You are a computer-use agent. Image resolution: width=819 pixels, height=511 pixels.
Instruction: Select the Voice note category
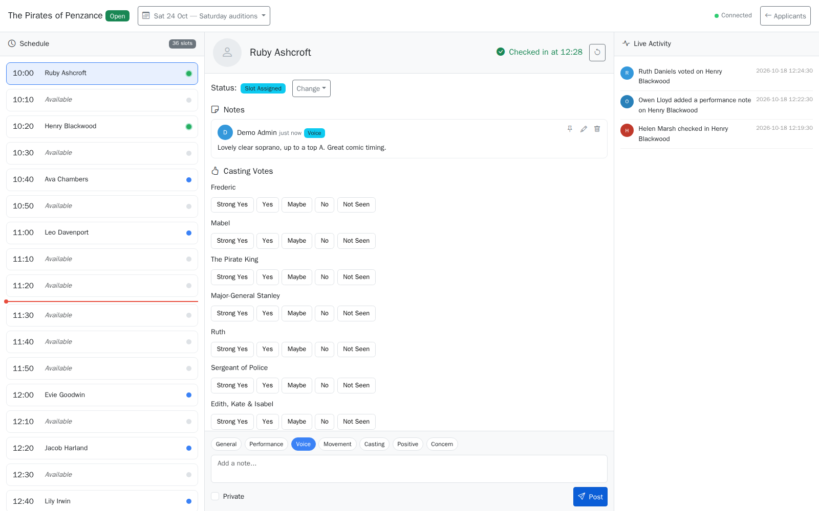tap(304, 444)
